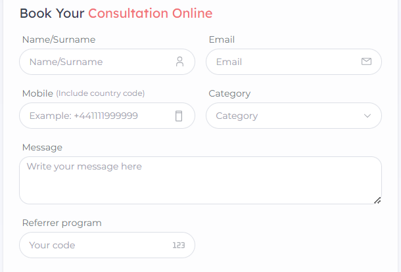This screenshot has height=272, width=401.
Task: Click the Mobile label text
Action: pyautogui.click(x=37, y=93)
